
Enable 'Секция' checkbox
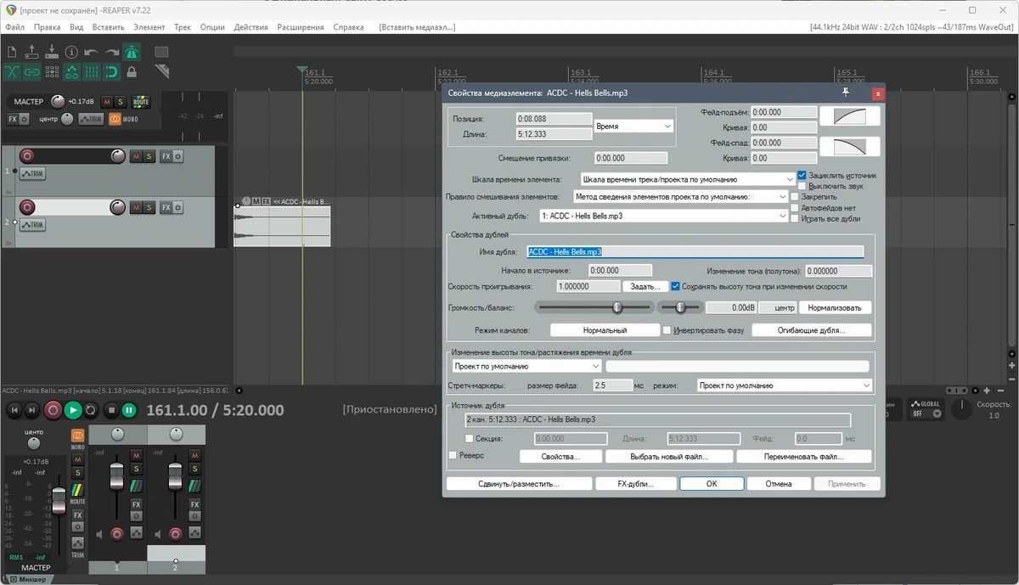[469, 439]
